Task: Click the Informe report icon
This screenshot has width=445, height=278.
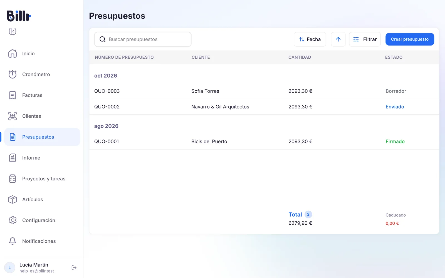Action: point(13,158)
